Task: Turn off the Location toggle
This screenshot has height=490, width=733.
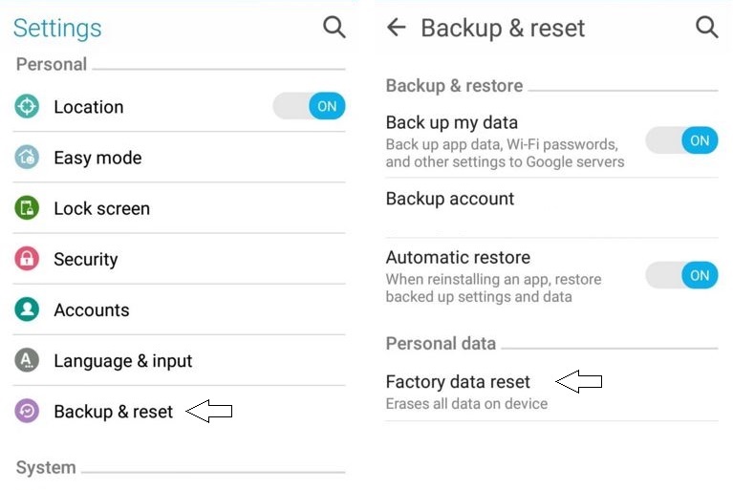Action: point(309,106)
